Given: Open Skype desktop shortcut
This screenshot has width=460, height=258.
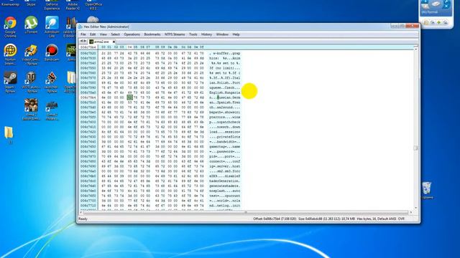Looking at the screenshot, I should pos(31,4).
